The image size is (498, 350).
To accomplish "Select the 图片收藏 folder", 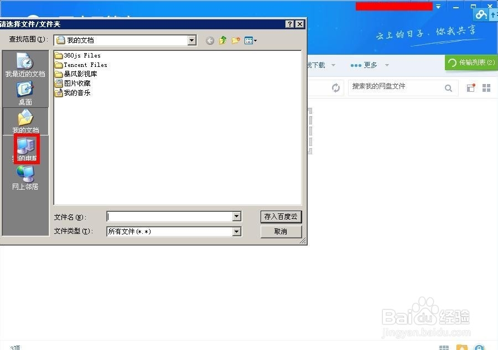I will (x=72, y=83).
